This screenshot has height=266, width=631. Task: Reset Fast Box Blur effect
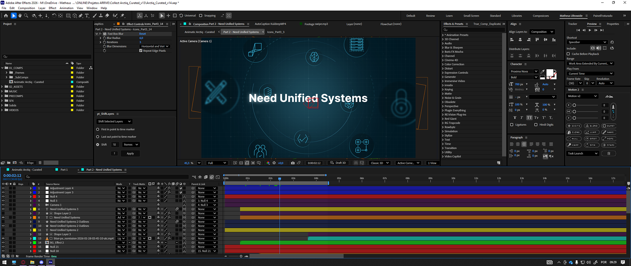(142, 34)
